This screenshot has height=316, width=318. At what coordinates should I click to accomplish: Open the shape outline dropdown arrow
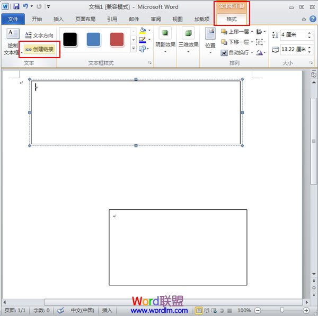click(x=149, y=40)
